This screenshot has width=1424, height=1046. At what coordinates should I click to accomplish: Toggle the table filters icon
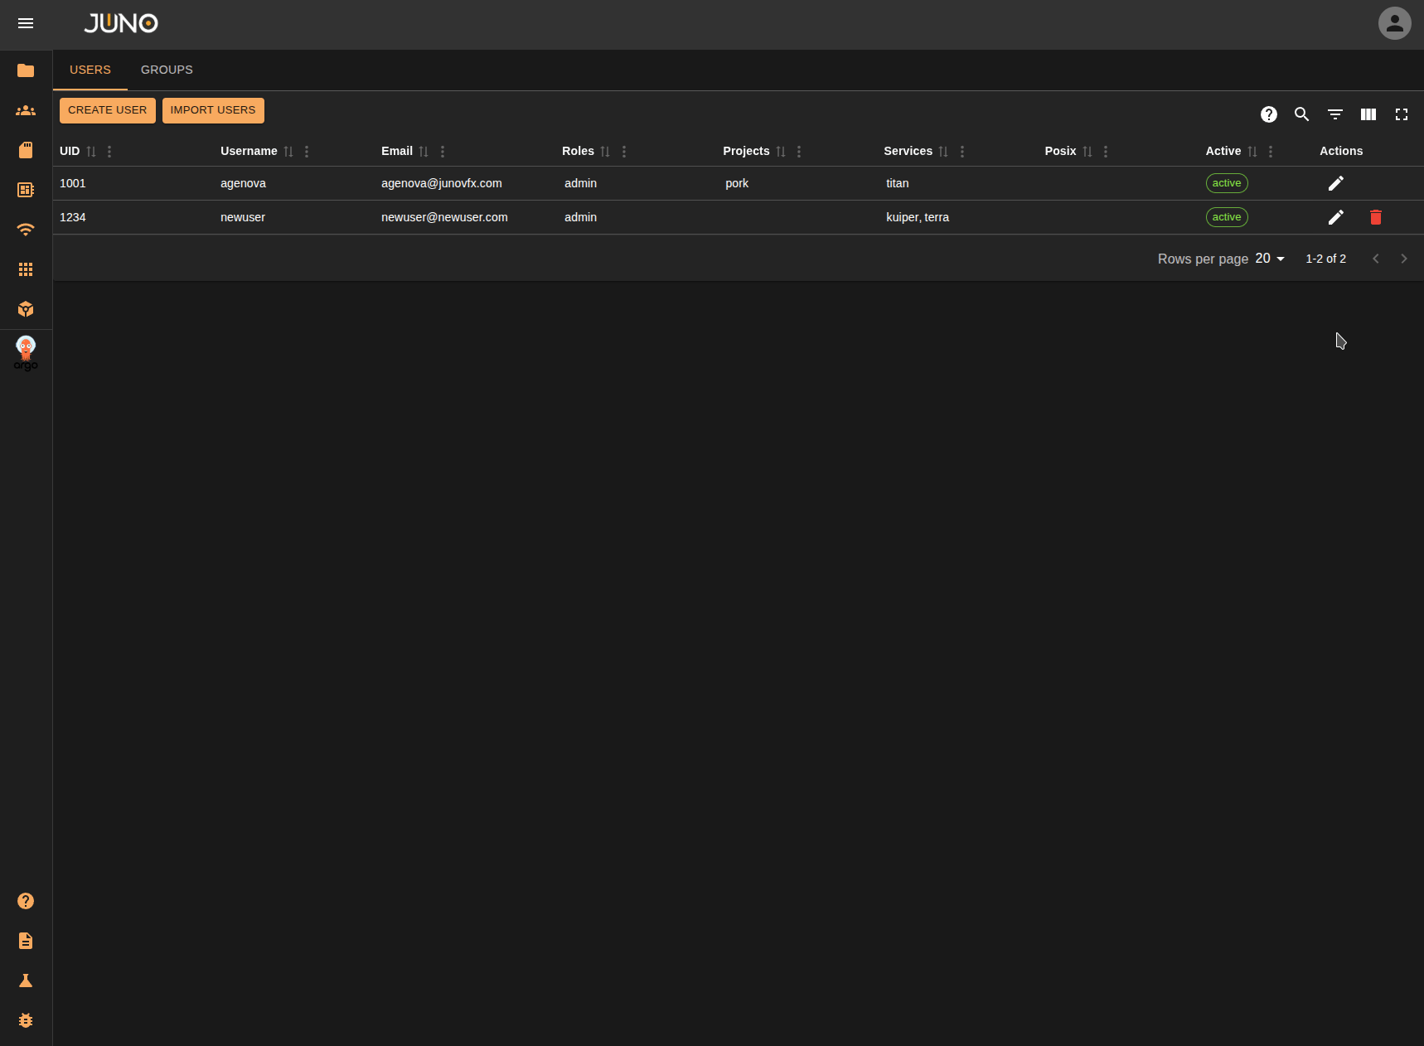tap(1334, 114)
